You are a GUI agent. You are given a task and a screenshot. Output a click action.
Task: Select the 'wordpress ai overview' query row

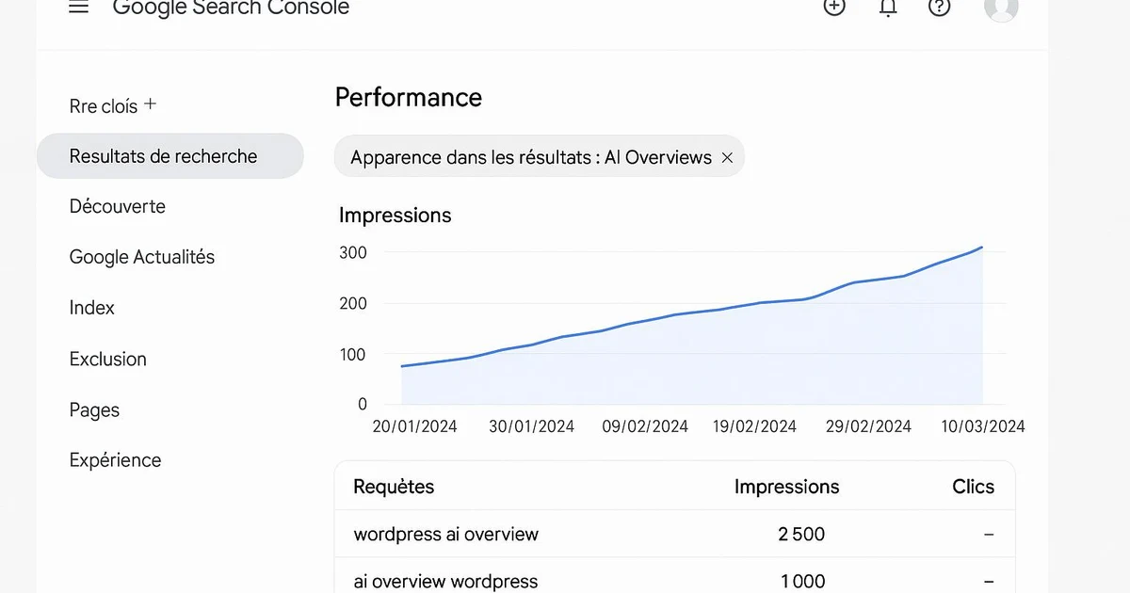tap(674, 534)
